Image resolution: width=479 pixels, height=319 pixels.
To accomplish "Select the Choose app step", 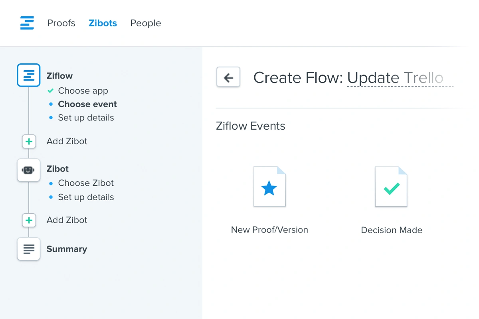I will [83, 91].
